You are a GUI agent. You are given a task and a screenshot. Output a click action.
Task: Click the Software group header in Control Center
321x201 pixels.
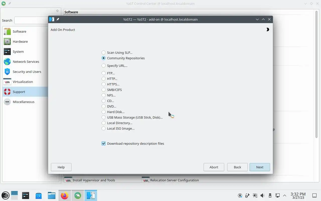(x=71, y=12)
